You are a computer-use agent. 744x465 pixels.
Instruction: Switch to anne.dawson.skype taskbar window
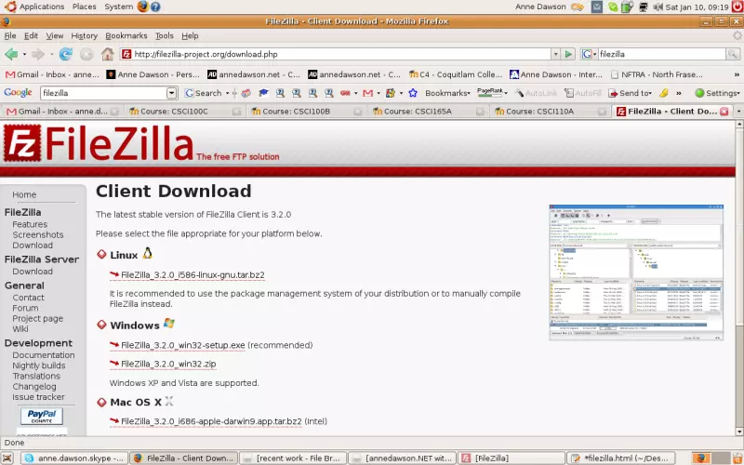75,458
